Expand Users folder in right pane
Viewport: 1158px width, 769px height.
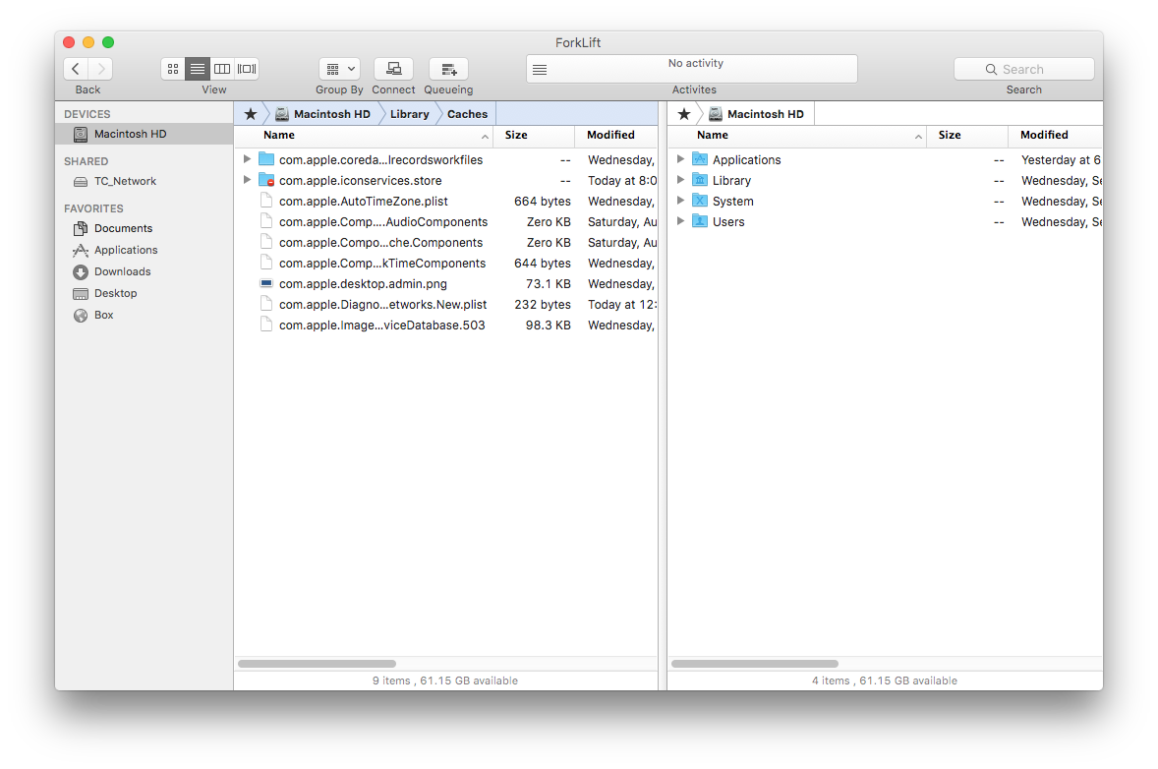[x=680, y=221]
